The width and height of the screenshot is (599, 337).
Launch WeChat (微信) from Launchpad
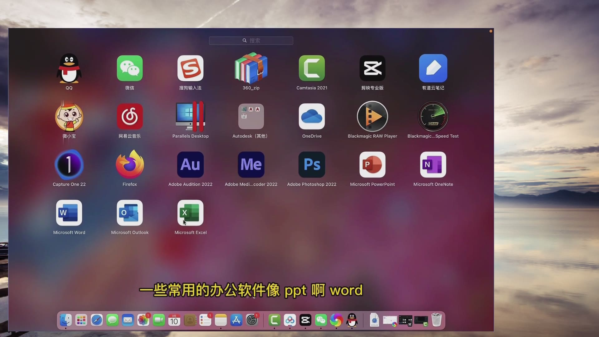click(x=130, y=68)
